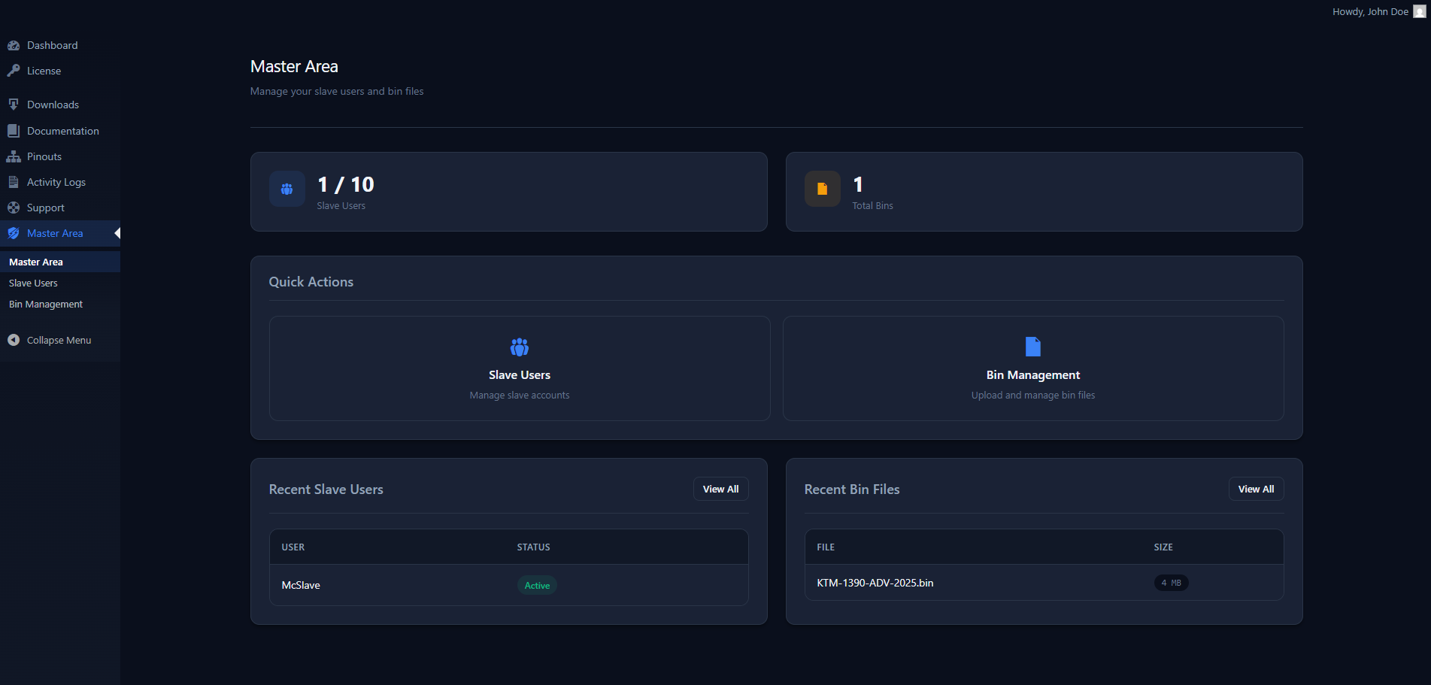Click the Downloads icon in sidebar
This screenshot has width=1431, height=685.
(x=14, y=105)
